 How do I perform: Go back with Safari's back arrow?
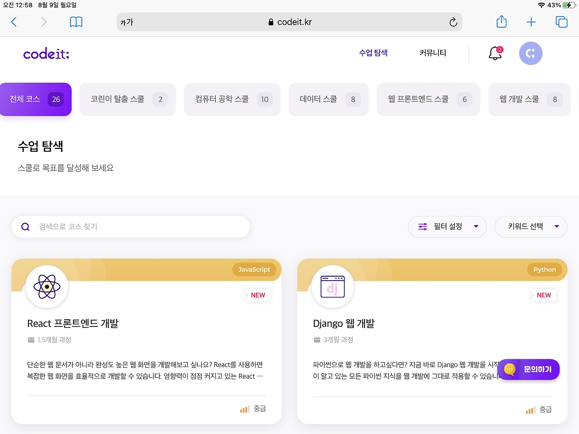click(x=14, y=22)
